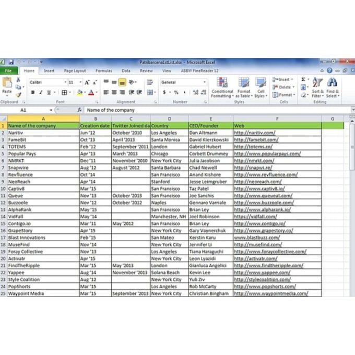Screen dimensions: 355x355
Task: Open the http://famebit.com/ link
Action: 256,140
